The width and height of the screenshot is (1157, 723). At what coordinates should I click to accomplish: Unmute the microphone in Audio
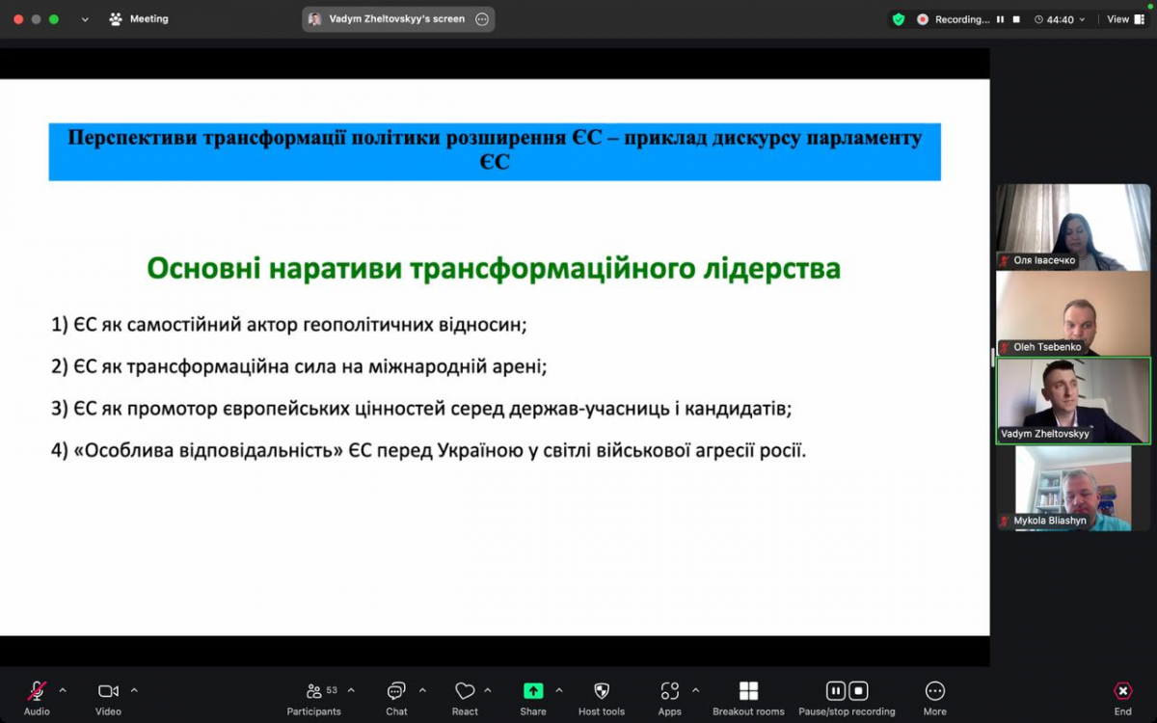click(36, 692)
